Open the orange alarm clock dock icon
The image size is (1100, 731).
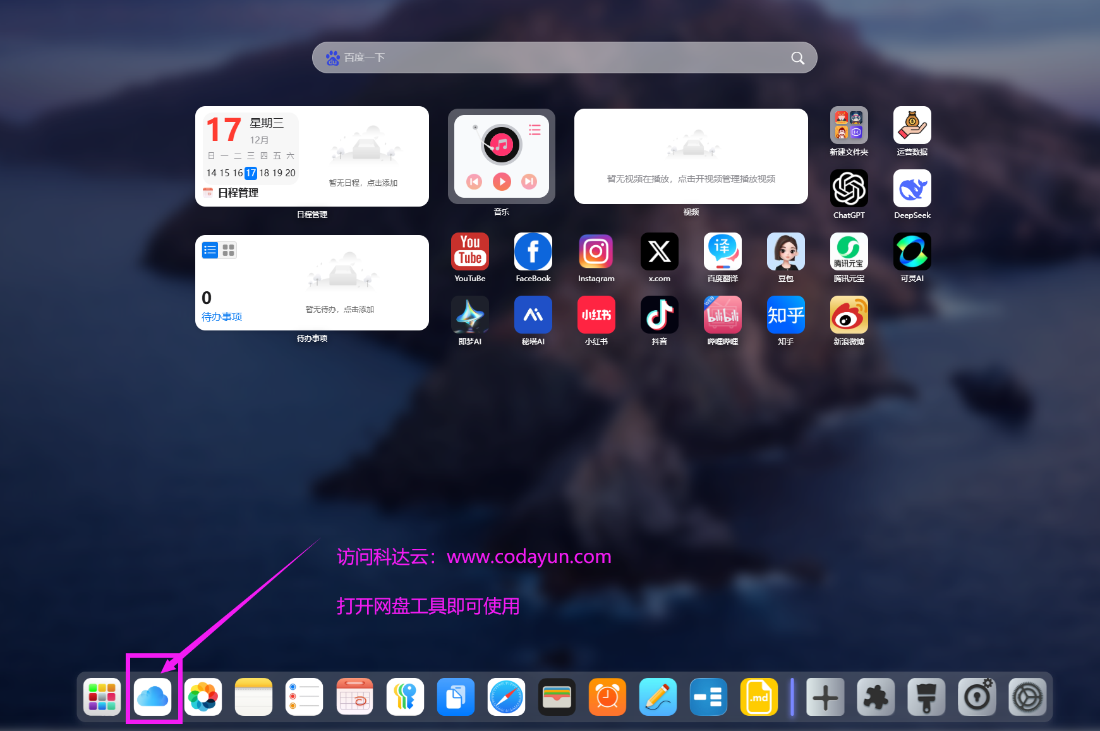(607, 697)
